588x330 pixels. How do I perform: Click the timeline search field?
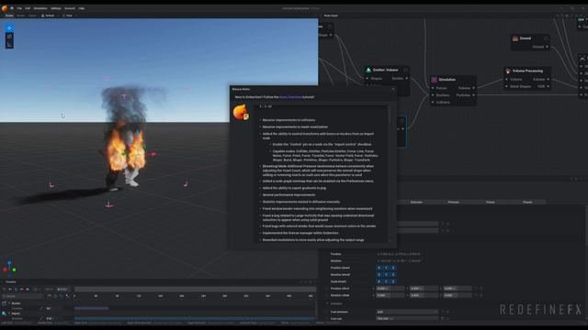[x=22, y=296]
